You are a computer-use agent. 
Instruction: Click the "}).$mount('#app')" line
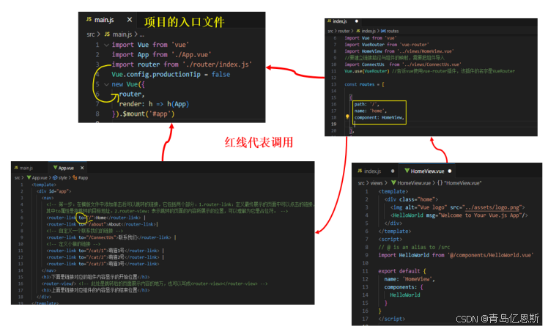143,114
